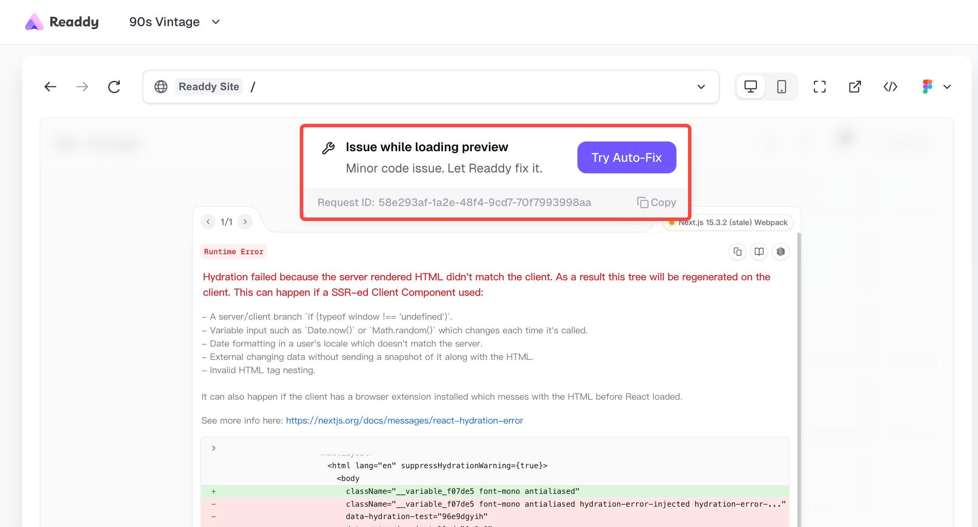Click the forward navigation arrow icon
The image size is (978, 527).
coord(82,87)
